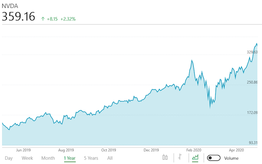
Task: Click the +2.32% percent change
Action: click(68, 18)
